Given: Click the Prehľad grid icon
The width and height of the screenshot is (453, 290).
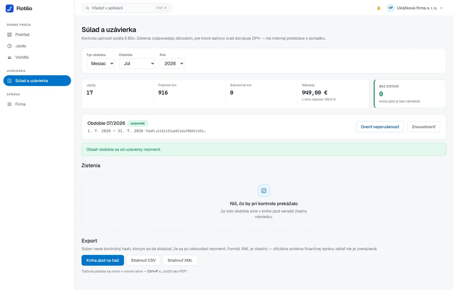Looking at the screenshot, I should 10,35.
